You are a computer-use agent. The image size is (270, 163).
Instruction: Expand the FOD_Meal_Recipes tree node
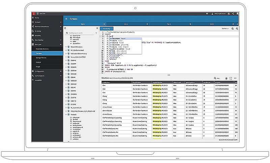(66, 111)
